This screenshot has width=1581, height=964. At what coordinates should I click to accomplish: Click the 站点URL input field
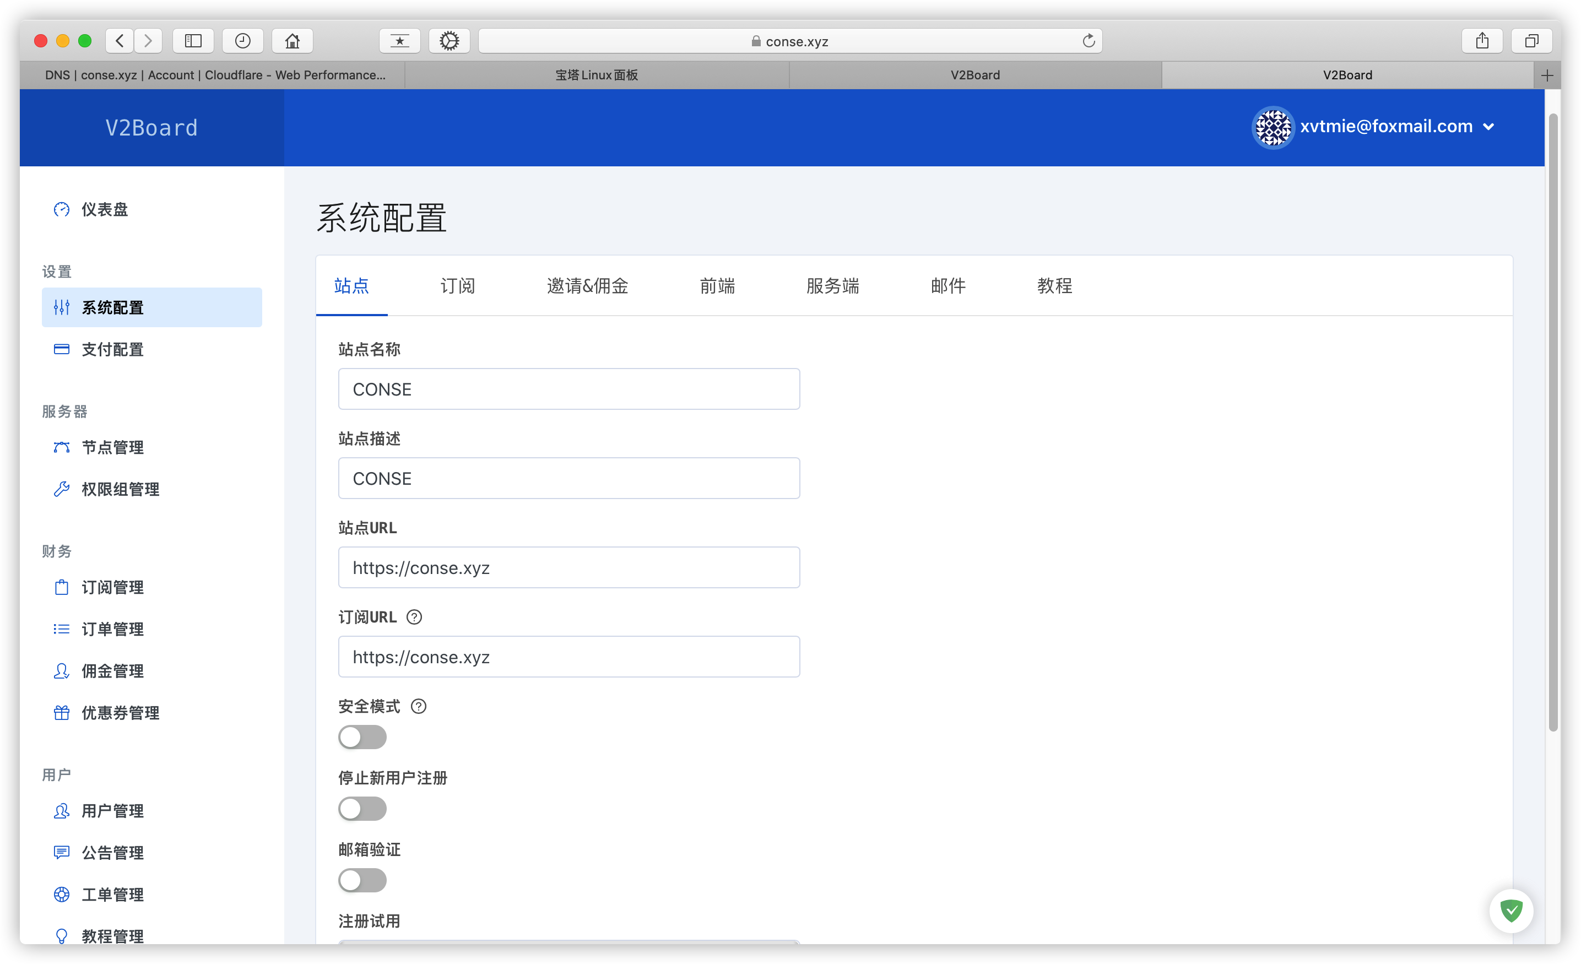click(568, 567)
